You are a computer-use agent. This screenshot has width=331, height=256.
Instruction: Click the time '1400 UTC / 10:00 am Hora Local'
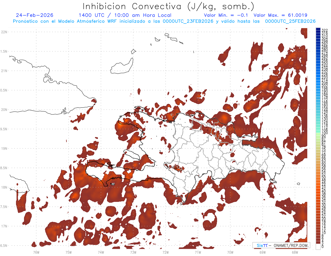click(125, 15)
